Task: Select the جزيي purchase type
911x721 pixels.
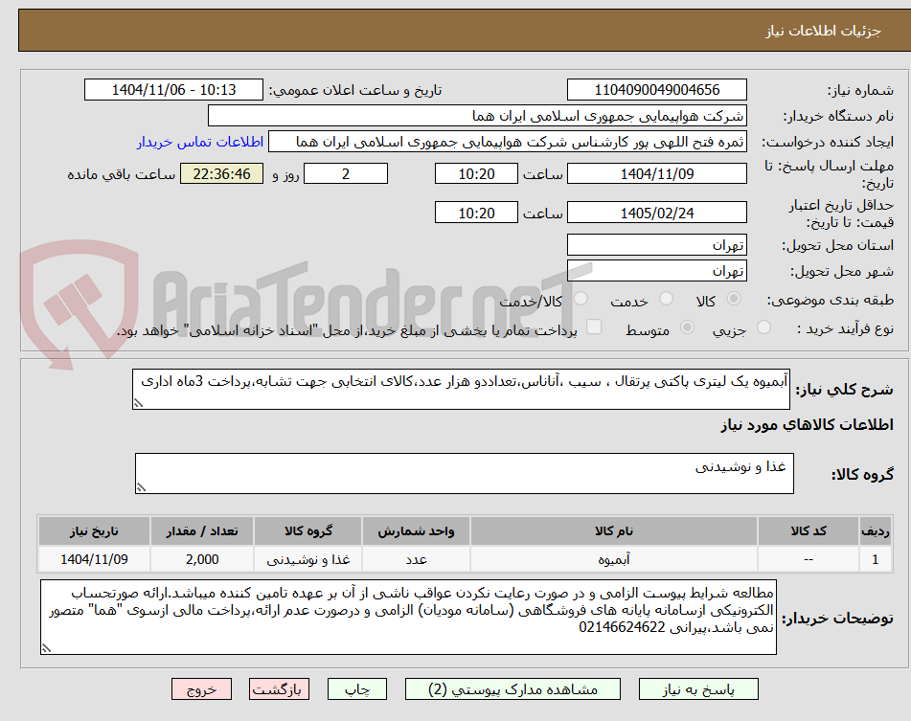Action: [763, 326]
